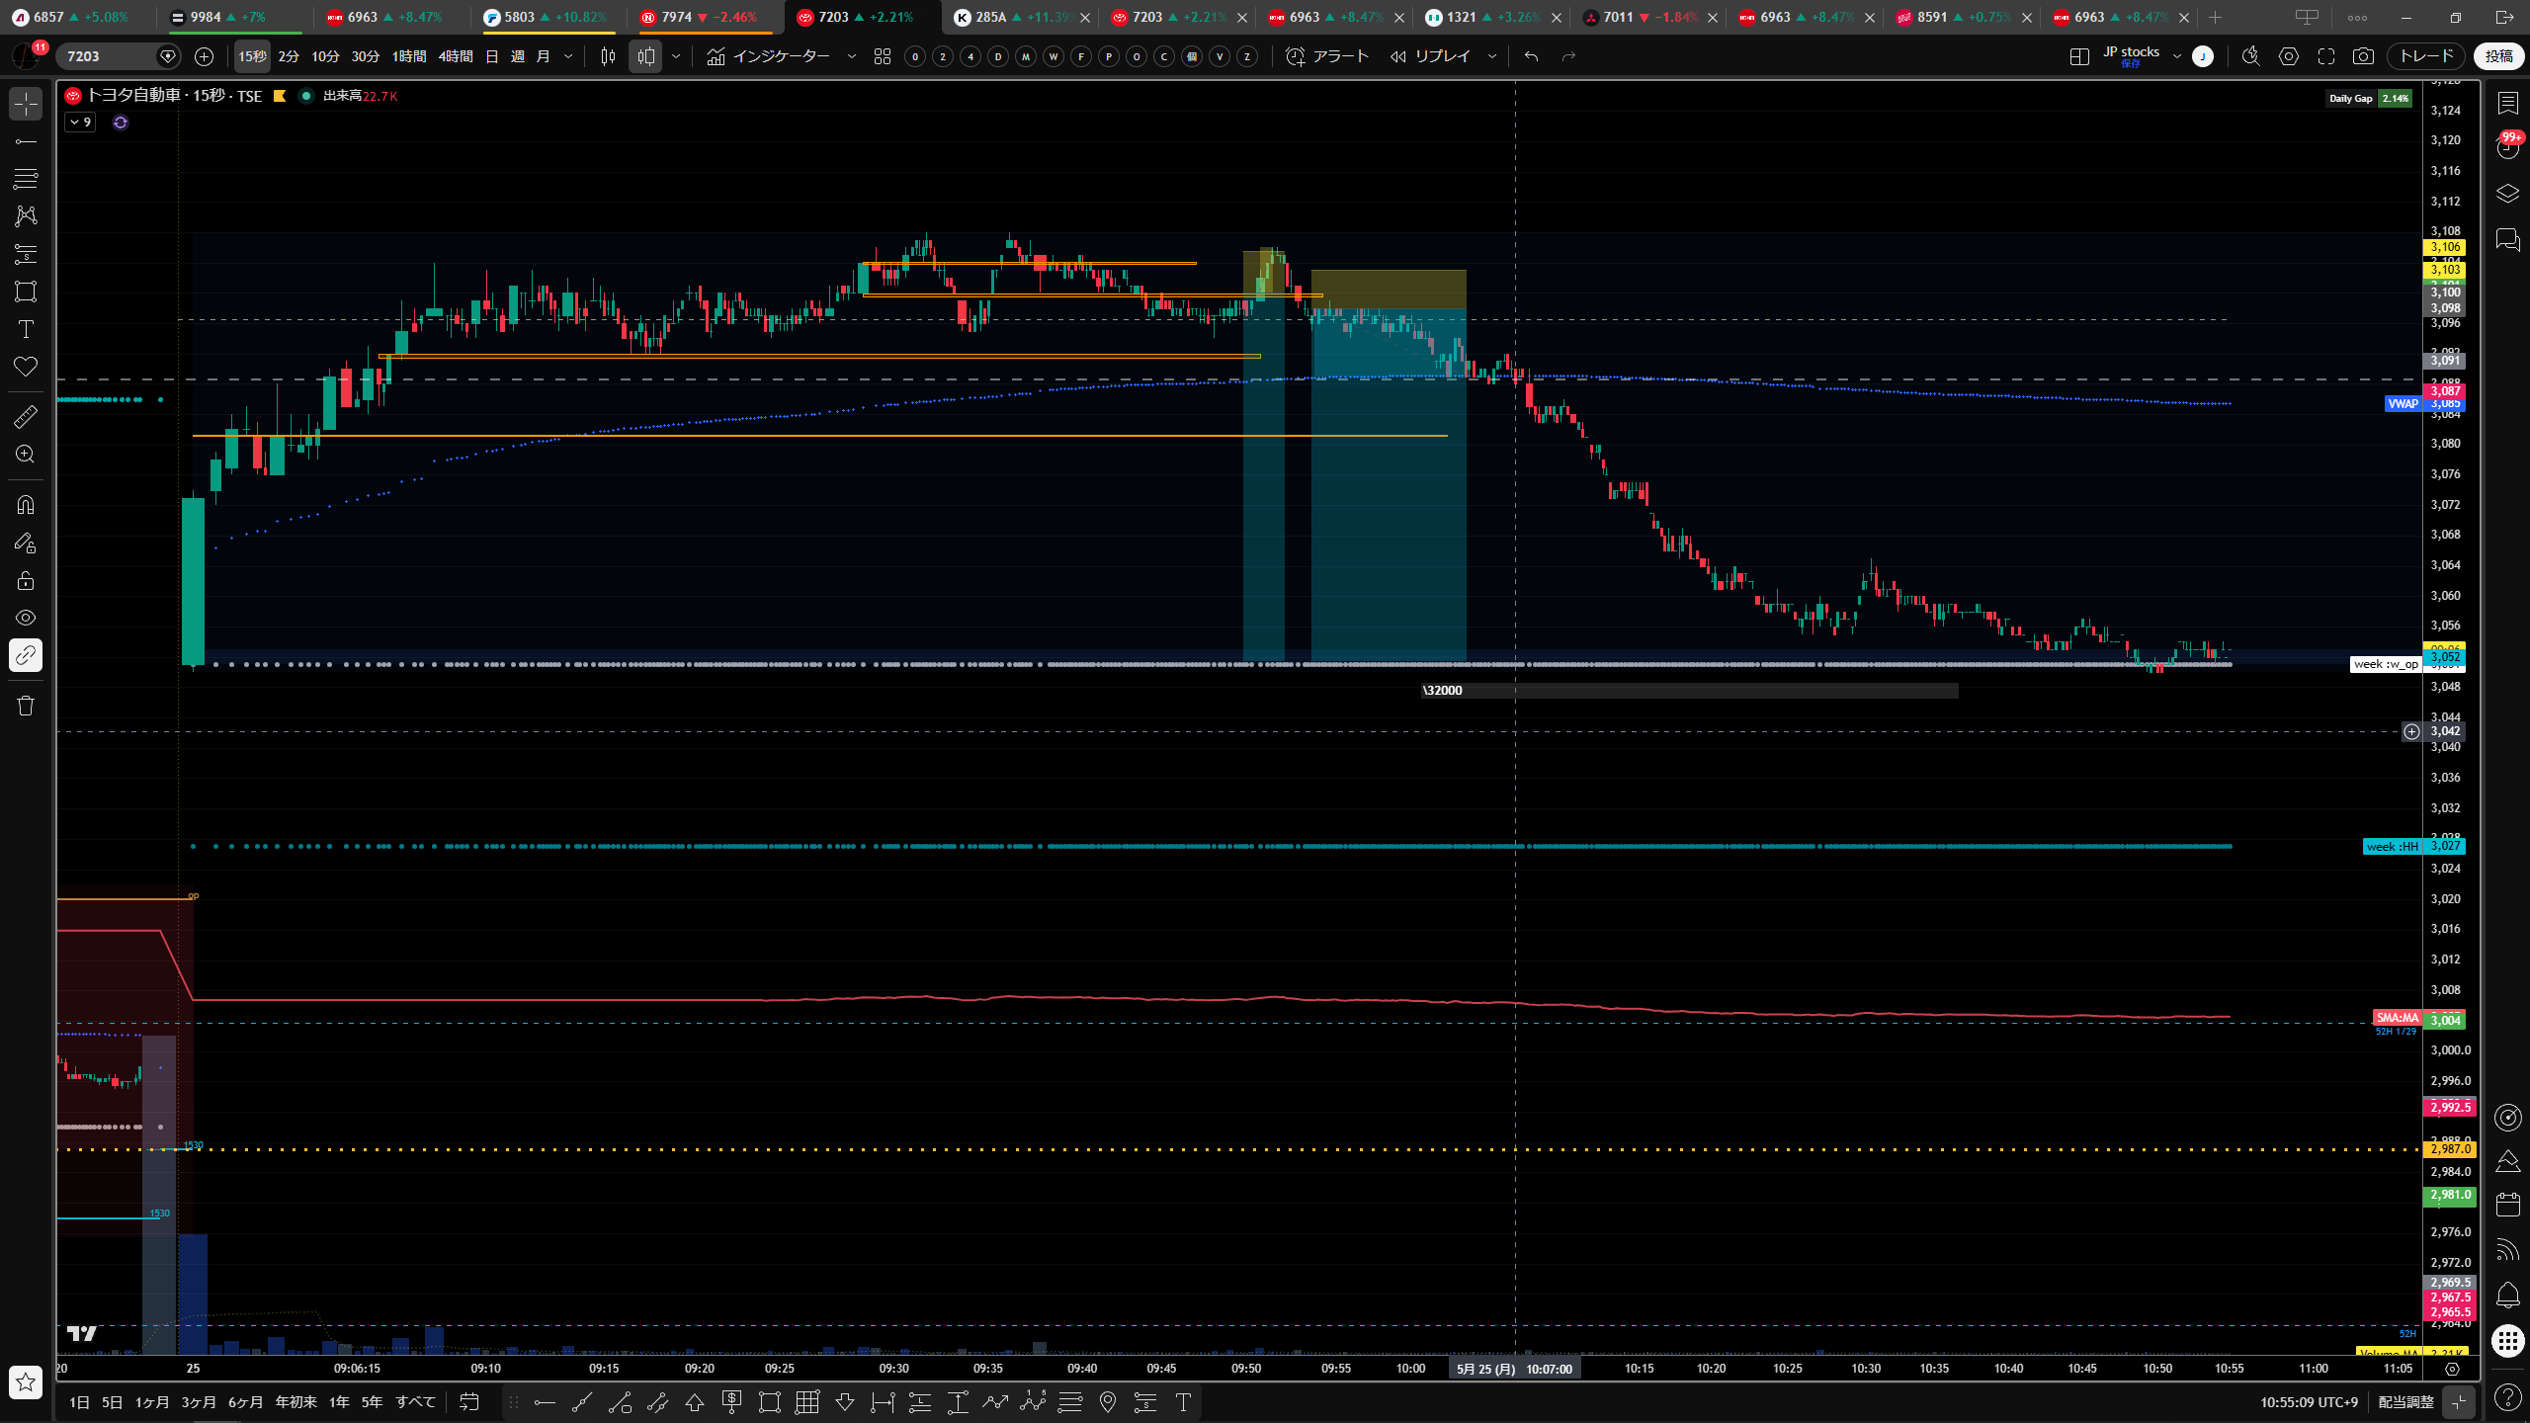Open go-to-date calendar icon

click(469, 1402)
